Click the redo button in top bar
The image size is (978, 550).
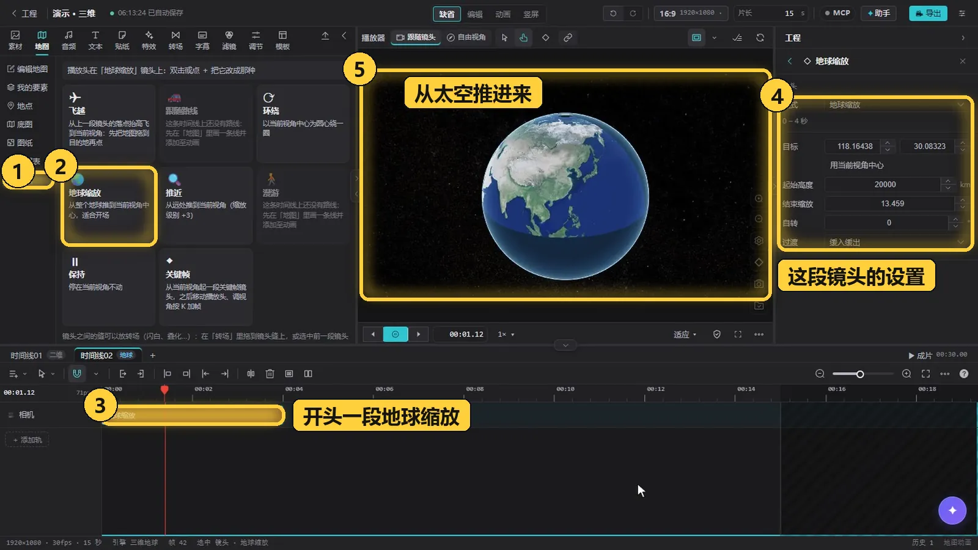point(633,13)
